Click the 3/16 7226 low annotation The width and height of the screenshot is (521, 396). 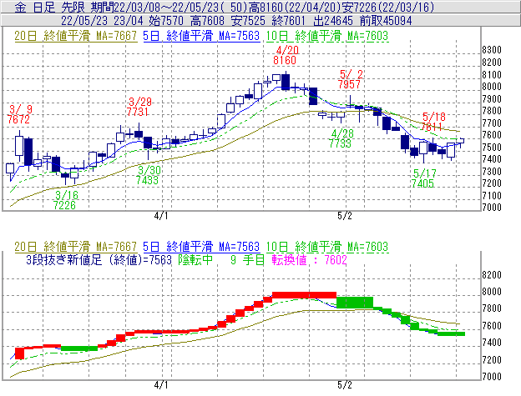pos(65,200)
